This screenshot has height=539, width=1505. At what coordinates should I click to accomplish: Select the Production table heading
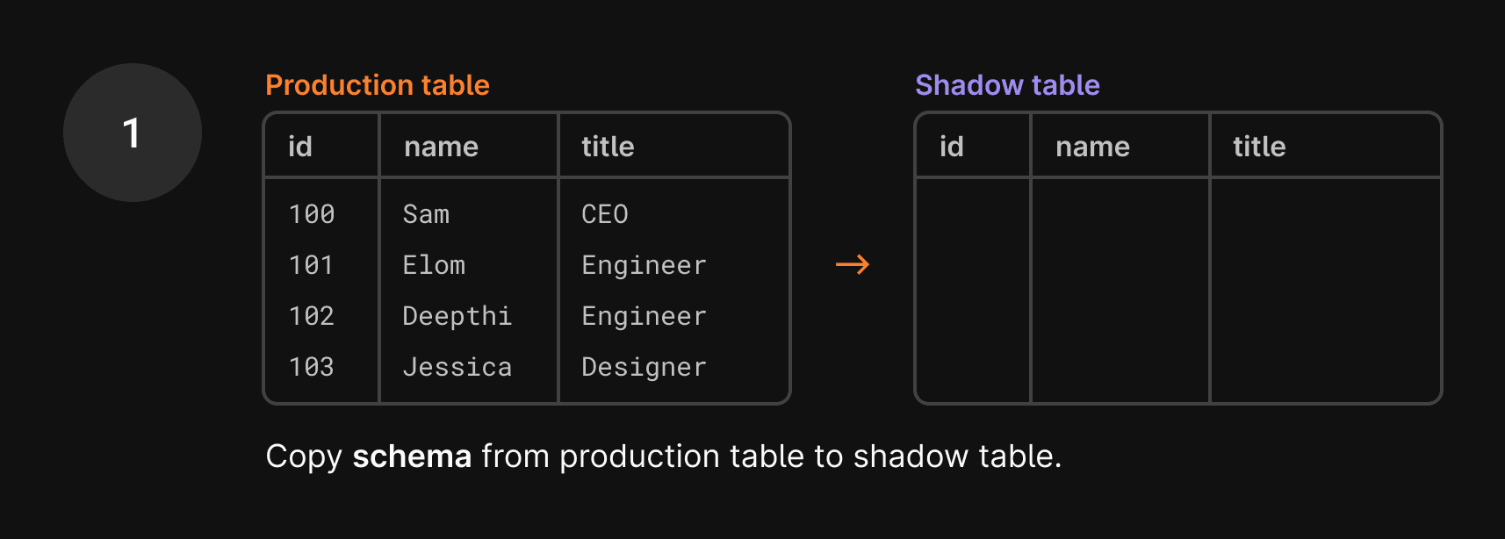point(378,85)
